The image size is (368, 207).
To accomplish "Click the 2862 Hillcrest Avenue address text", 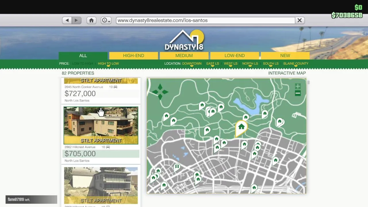I will [80, 147].
